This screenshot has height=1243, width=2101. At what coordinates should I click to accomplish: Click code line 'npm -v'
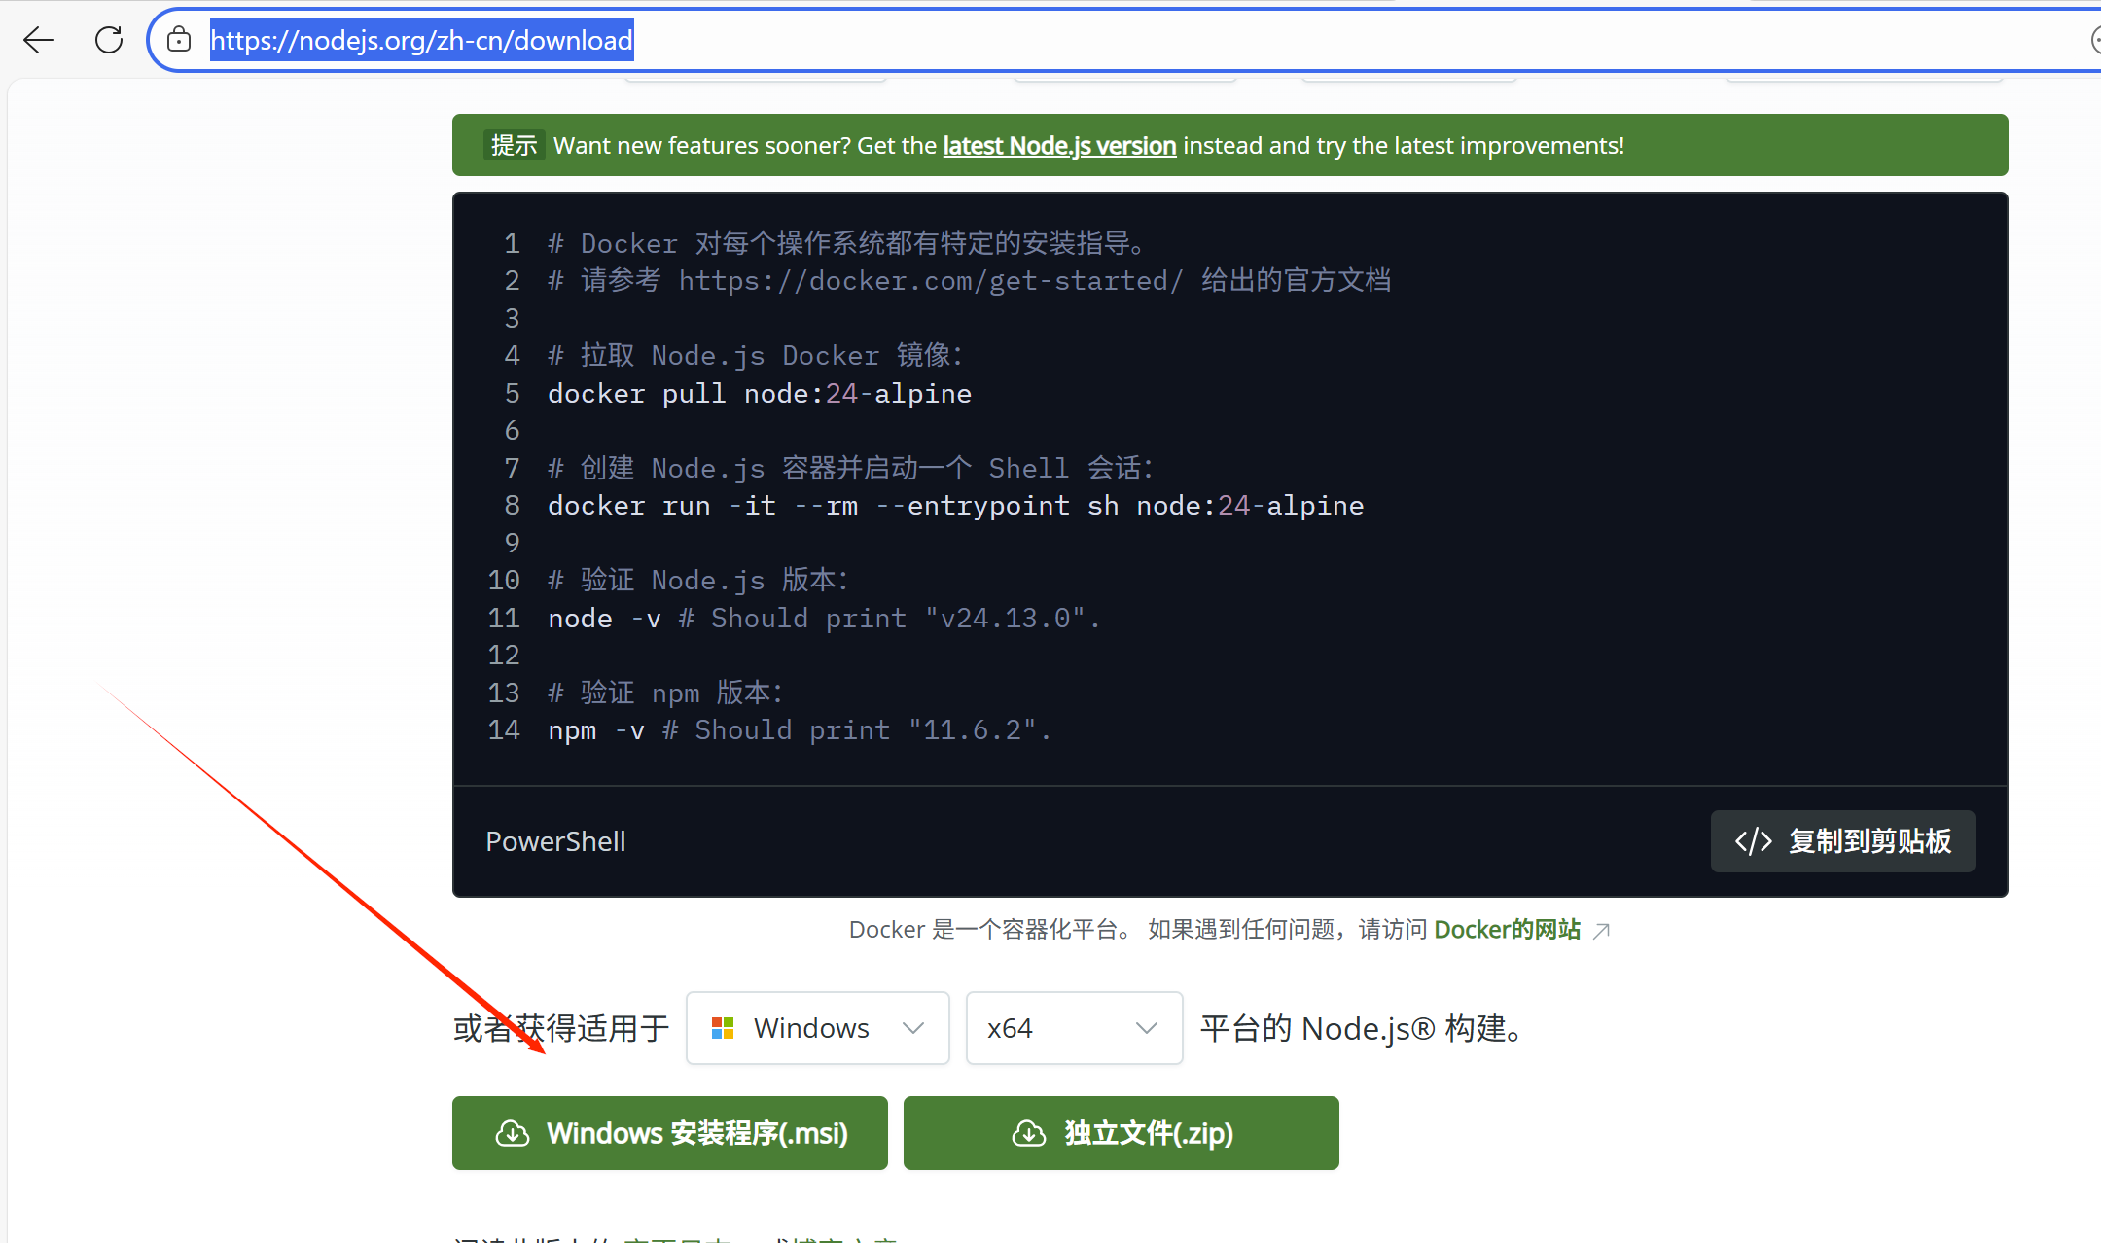point(800,729)
